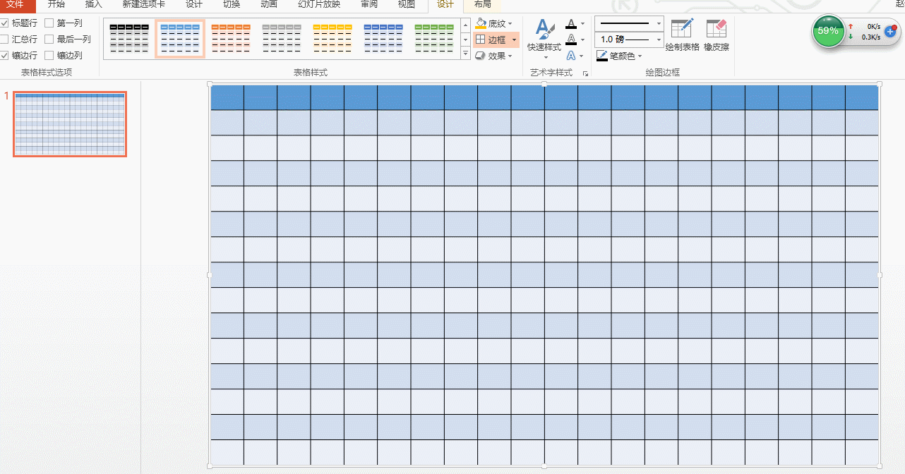Switch to the 插入 tab
This screenshot has height=474, width=905.
[x=94, y=4]
